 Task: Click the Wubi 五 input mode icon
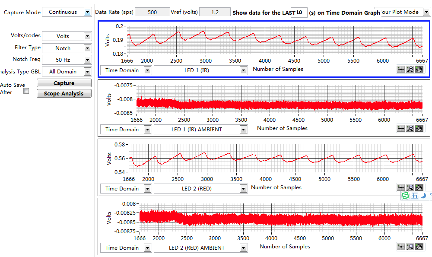414,196
